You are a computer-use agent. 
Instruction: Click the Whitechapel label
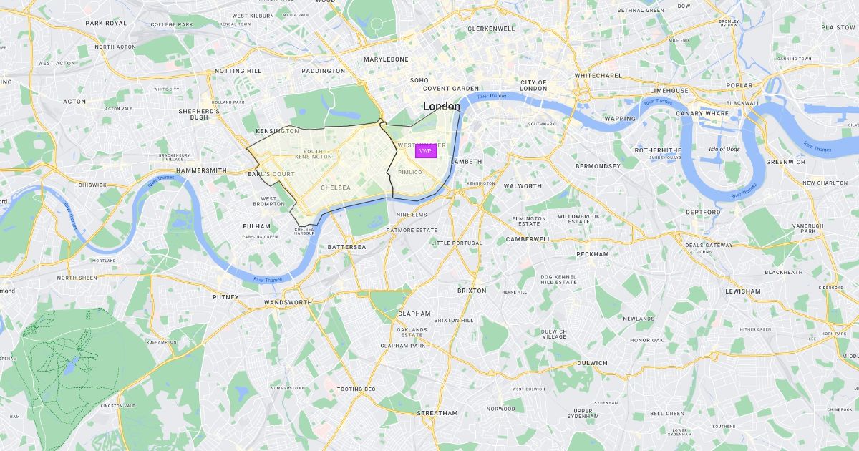(598, 75)
